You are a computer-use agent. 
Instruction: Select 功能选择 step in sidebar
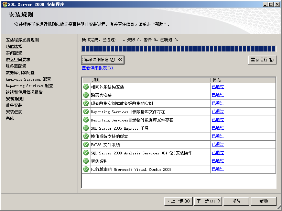click(14, 47)
